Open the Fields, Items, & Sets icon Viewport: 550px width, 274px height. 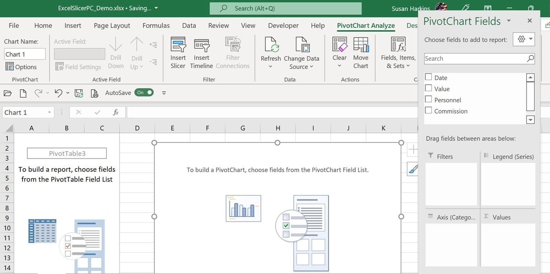(398, 44)
